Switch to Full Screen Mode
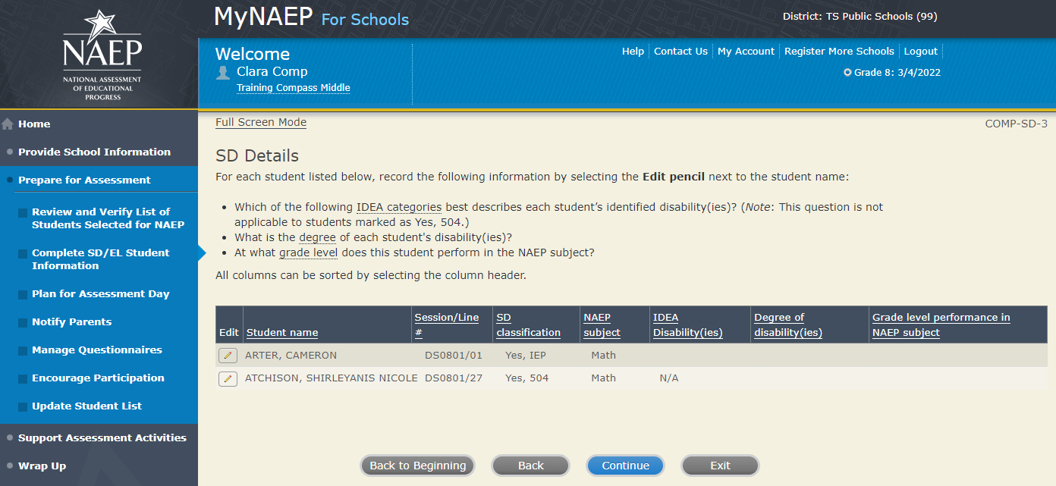 (x=261, y=122)
